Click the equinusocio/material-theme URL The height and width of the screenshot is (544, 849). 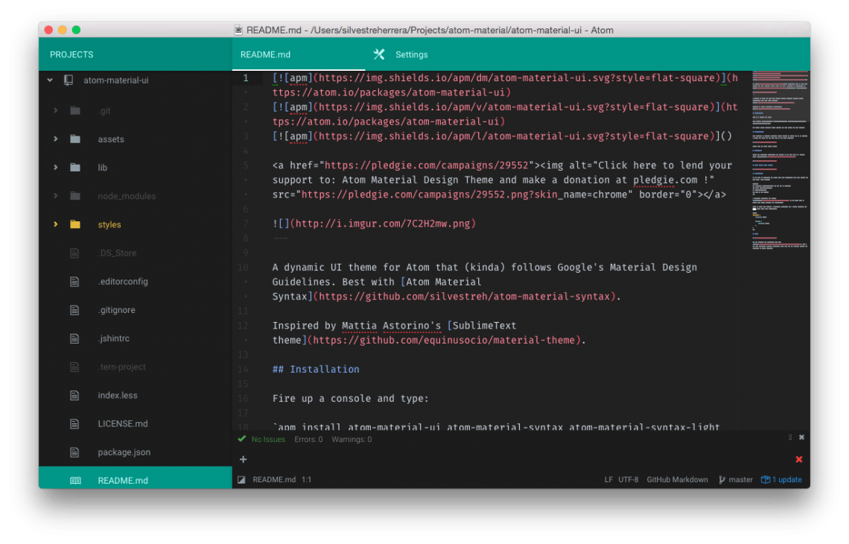[445, 341]
